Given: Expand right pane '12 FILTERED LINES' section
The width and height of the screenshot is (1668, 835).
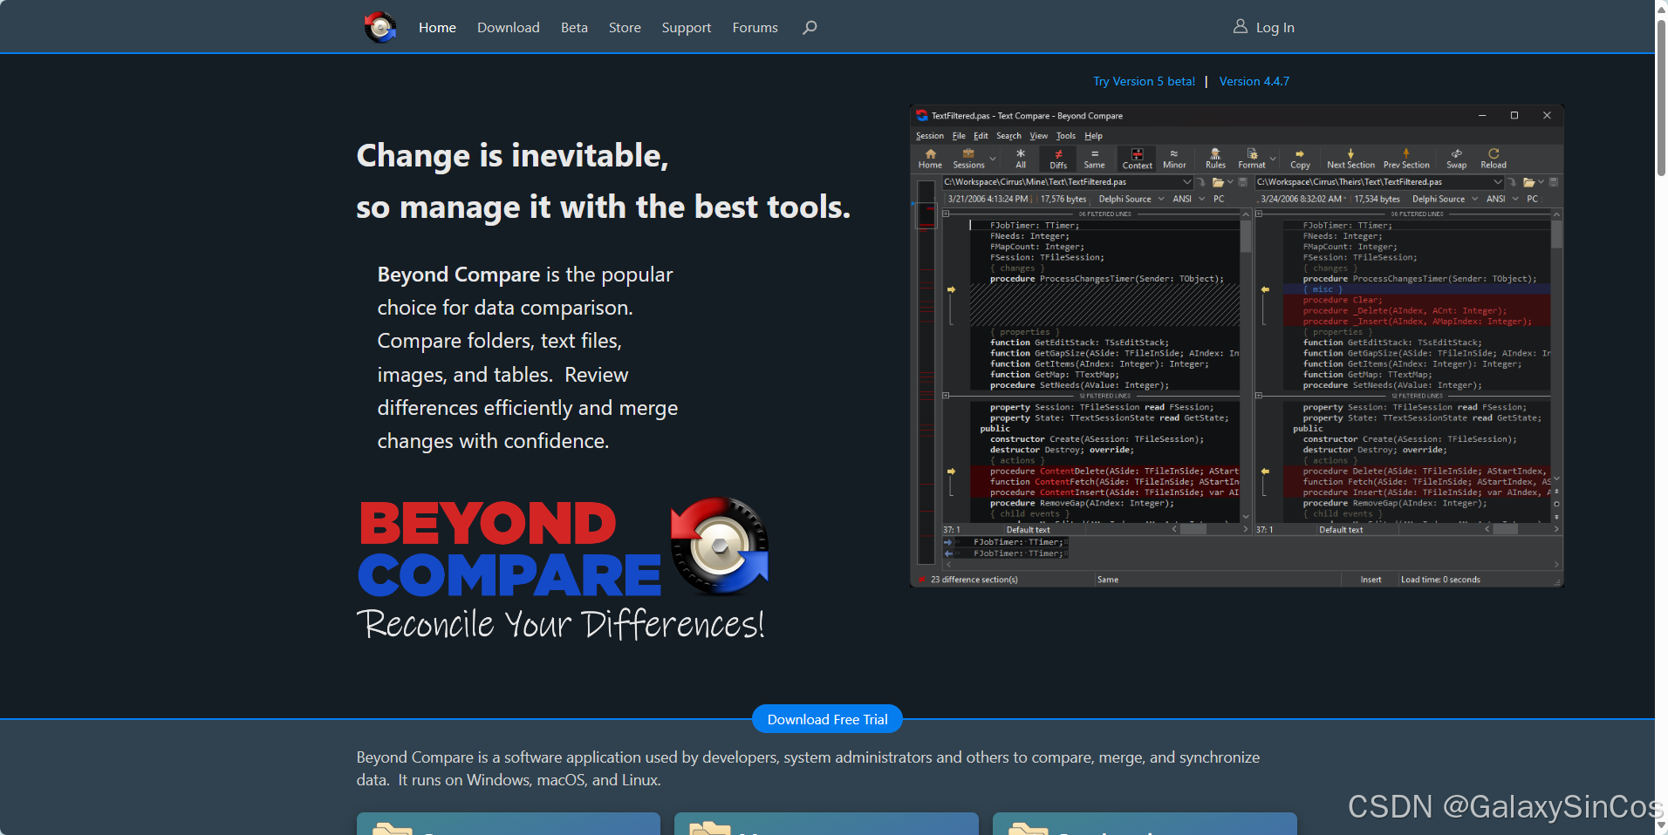Looking at the screenshot, I should coord(1259,396).
